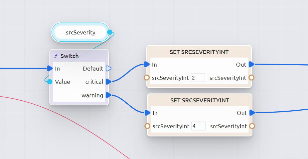Viewport: 308px width, 159px height.
Task: Click the srcSeverityInt field containing 2
Action: pyautogui.click(x=198, y=78)
